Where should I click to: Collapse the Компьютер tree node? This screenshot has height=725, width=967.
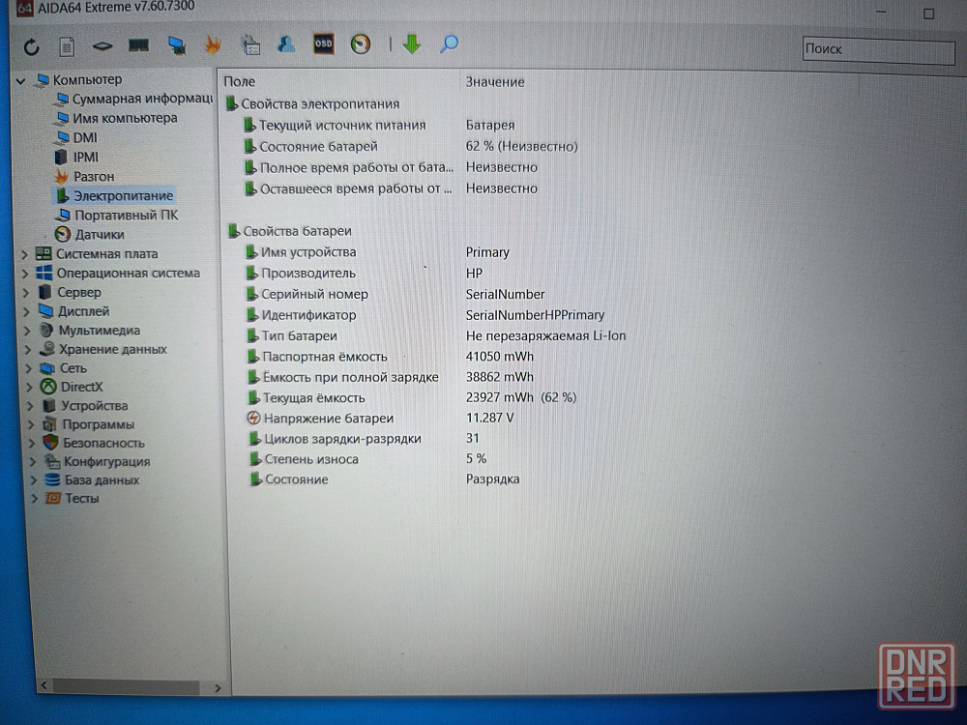(20, 80)
